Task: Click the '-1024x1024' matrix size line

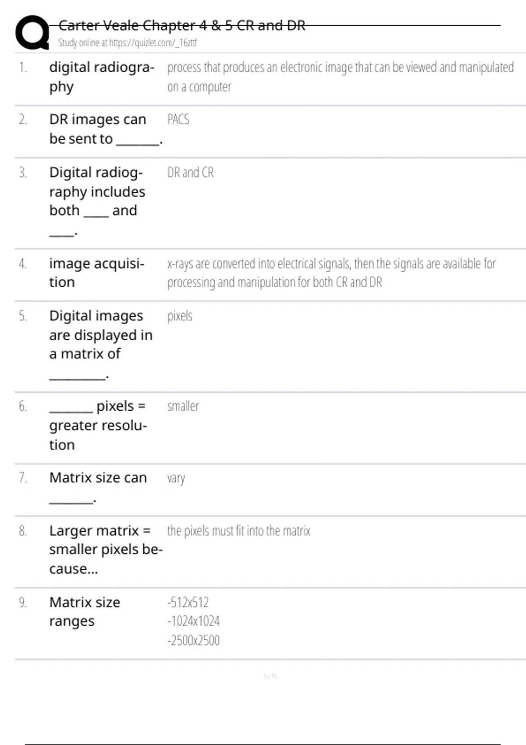Action: (x=193, y=621)
